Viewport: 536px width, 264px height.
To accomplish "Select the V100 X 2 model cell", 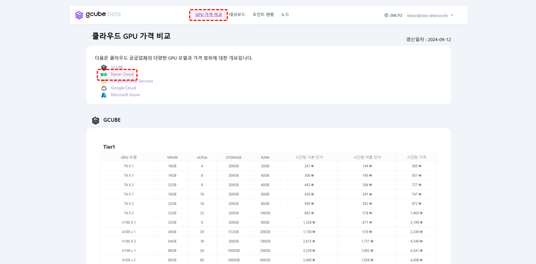I will tap(129, 241).
